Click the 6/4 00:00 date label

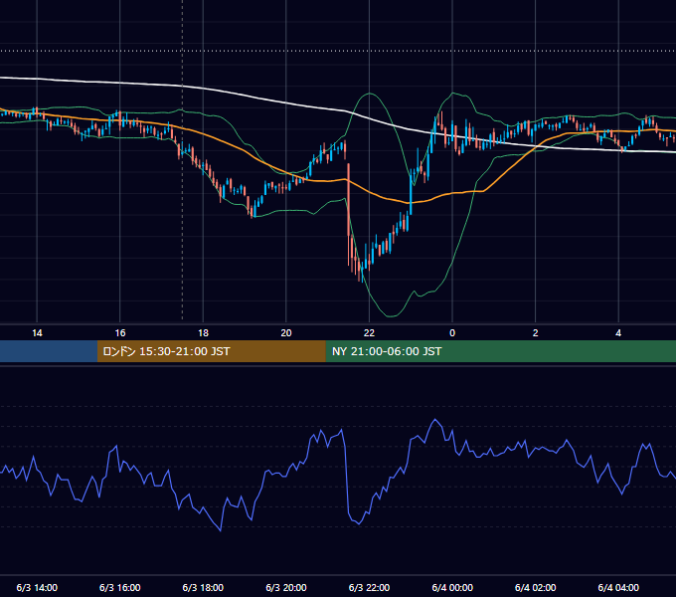click(x=452, y=587)
